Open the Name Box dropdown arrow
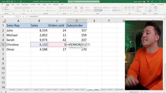166x93 pixels. tap(15, 17)
